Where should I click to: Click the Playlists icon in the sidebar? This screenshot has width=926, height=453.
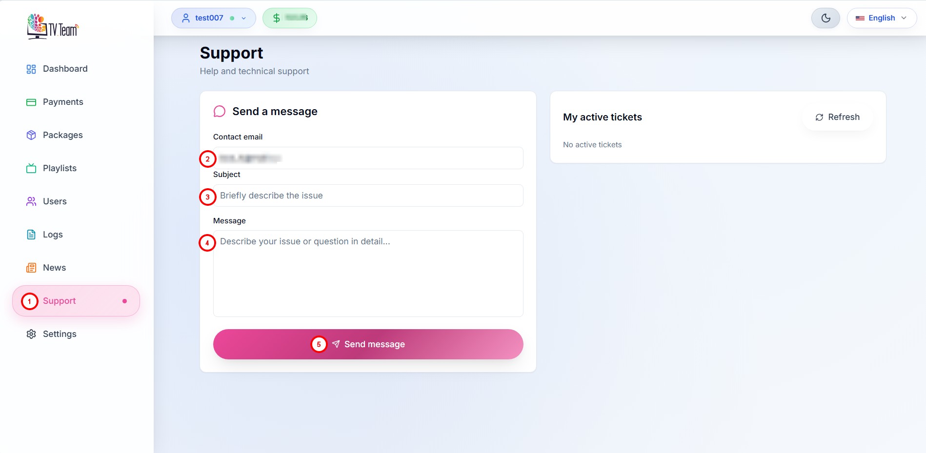[31, 168]
